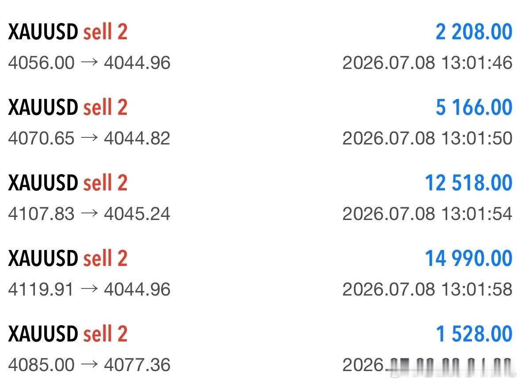Click the 4107.83 → 4045.24 price line
The width and height of the screenshot is (521, 383).
[89, 214]
